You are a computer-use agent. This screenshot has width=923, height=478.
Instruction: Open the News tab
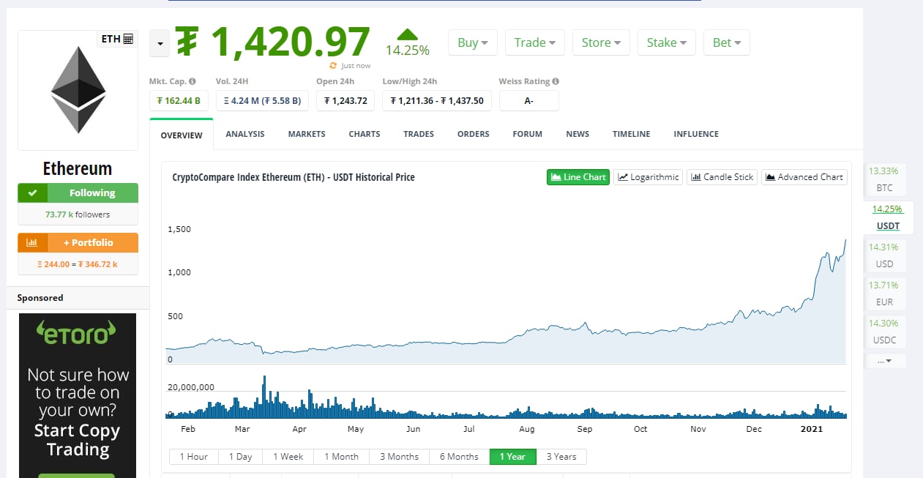(578, 134)
